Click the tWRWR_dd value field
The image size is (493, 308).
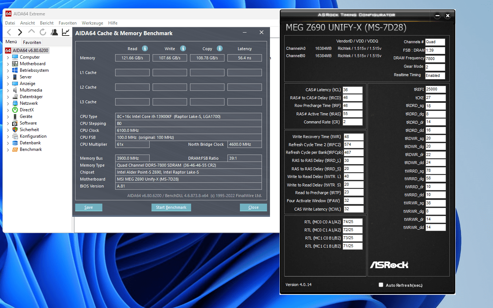[436, 227]
